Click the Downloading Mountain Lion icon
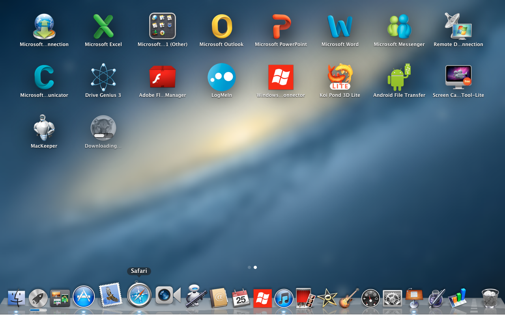This screenshot has width=505, height=315. (103, 128)
